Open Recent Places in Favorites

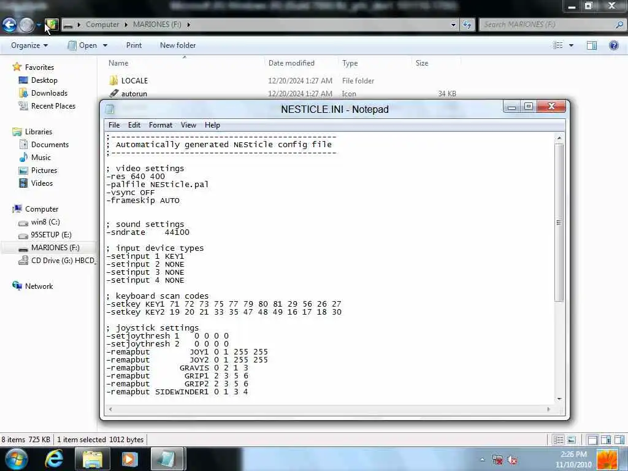53,105
